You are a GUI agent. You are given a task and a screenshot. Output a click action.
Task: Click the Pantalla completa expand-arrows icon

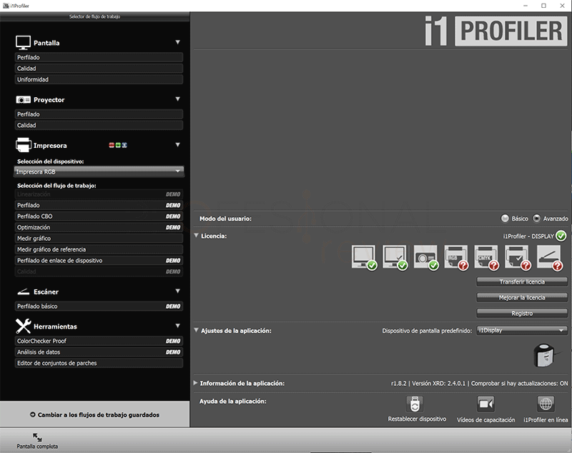(37, 437)
